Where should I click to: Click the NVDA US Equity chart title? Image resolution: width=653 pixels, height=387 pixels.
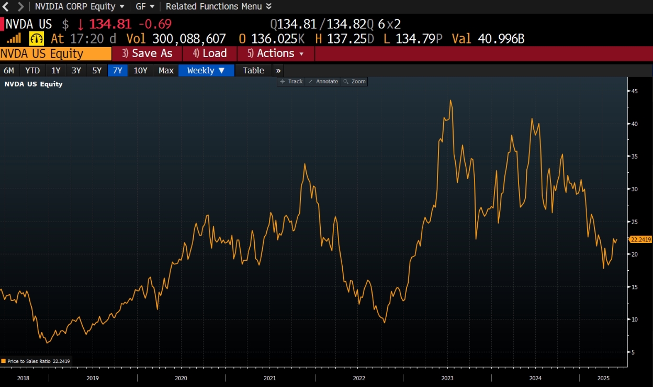(x=33, y=84)
